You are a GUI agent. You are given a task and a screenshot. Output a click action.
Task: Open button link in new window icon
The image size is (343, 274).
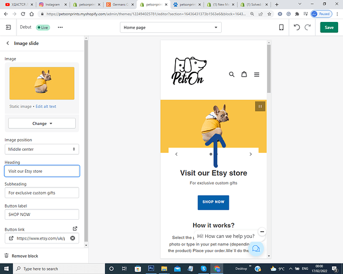tap(75, 229)
